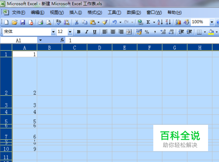This screenshot has width=219, height=162.
Task: Open the Chart Wizard icon
Action: [x=178, y=22]
